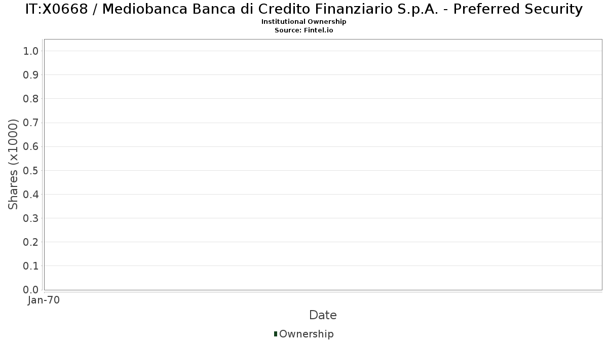Screen dimensions: 608x342
Task: Click the Jan-70 date axis label
Action: (44, 300)
